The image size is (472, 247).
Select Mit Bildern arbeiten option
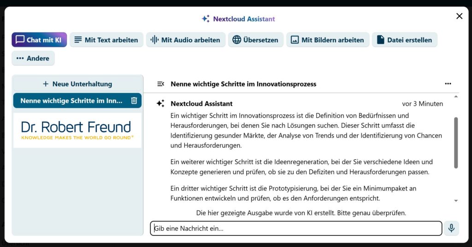pos(328,40)
